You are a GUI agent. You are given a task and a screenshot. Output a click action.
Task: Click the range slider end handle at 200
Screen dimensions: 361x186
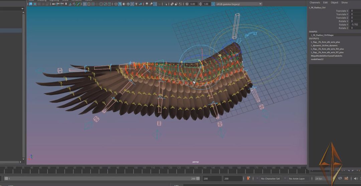pyautogui.click(x=198, y=179)
